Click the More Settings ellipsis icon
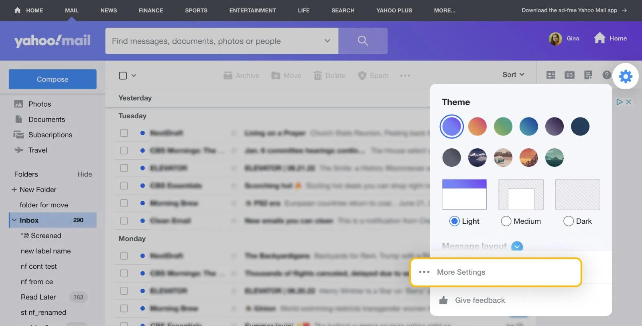The width and height of the screenshot is (642, 326). (x=424, y=272)
